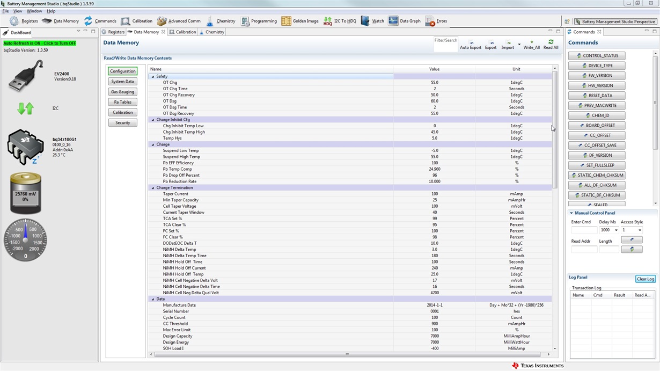660x371 pixels.
Task: Select the Configuration category button
Action: pyautogui.click(x=123, y=71)
